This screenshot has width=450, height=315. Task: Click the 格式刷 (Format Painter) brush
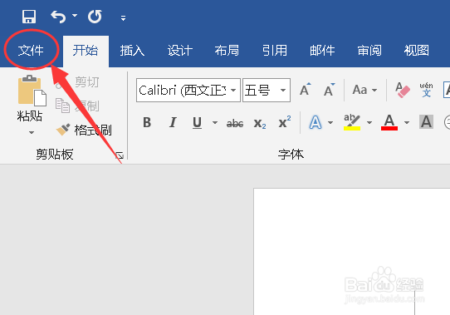pyautogui.click(x=63, y=130)
